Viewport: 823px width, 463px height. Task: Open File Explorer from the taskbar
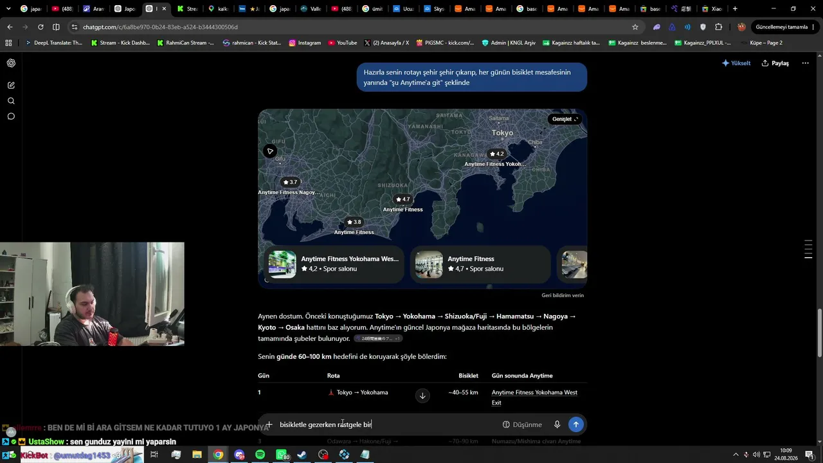pyautogui.click(x=197, y=455)
